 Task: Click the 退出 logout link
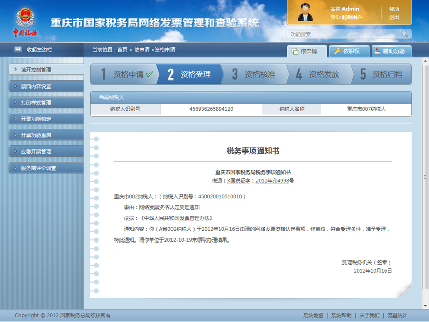pyautogui.click(x=394, y=17)
